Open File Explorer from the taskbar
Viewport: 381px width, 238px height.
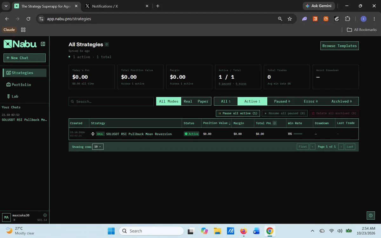217,231
